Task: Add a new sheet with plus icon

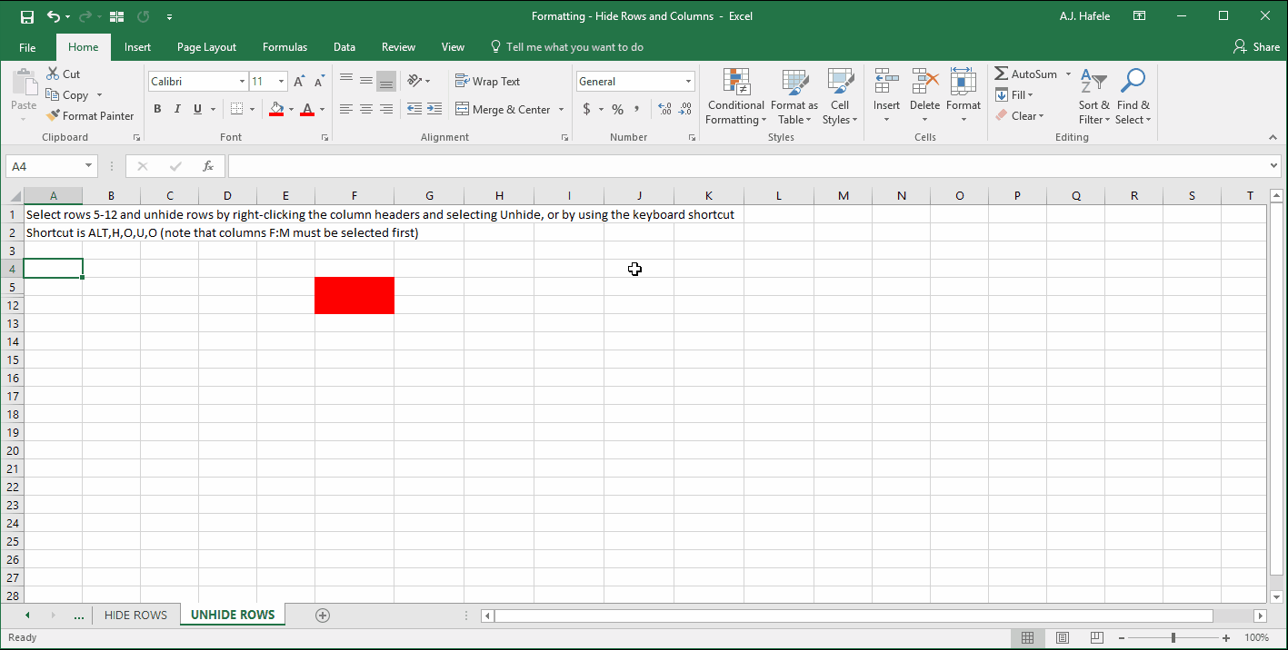Action: (322, 616)
